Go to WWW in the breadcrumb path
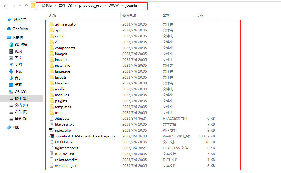Screen dimensions: 281x173 [113, 6]
